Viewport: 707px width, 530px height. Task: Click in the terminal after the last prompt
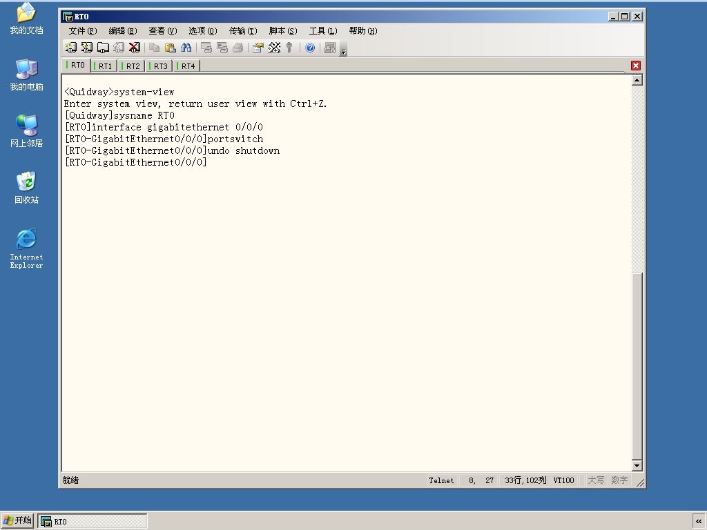click(x=210, y=162)
